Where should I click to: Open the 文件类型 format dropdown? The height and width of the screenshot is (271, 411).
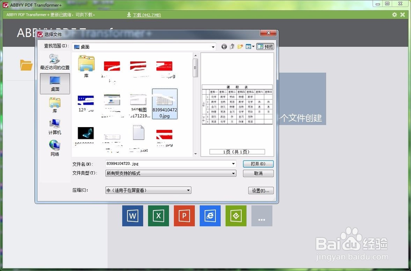171,174
